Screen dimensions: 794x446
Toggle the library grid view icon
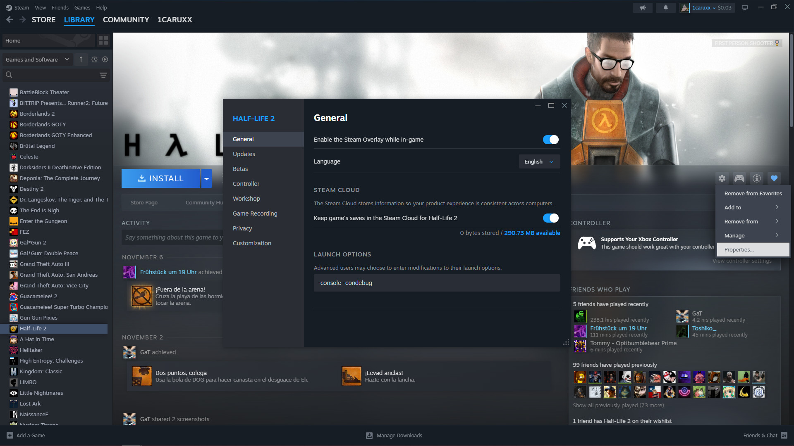coord(103,40)
